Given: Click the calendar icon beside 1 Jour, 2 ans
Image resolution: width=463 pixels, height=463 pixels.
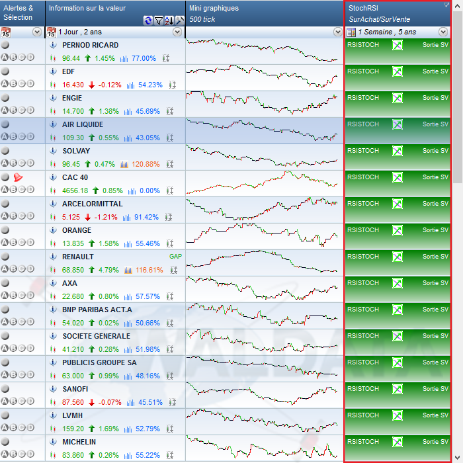Looking at the screenshot, I should (x=51, y=32).
